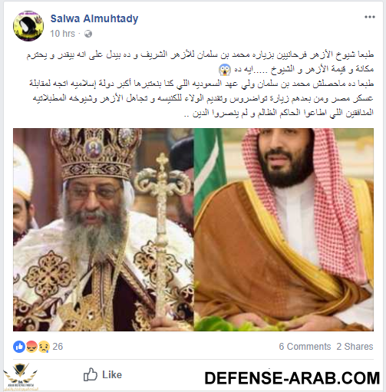Click the angry face reaction icon
The width and height of the screenshot is (386, 392).
click(x=31, y=347)
